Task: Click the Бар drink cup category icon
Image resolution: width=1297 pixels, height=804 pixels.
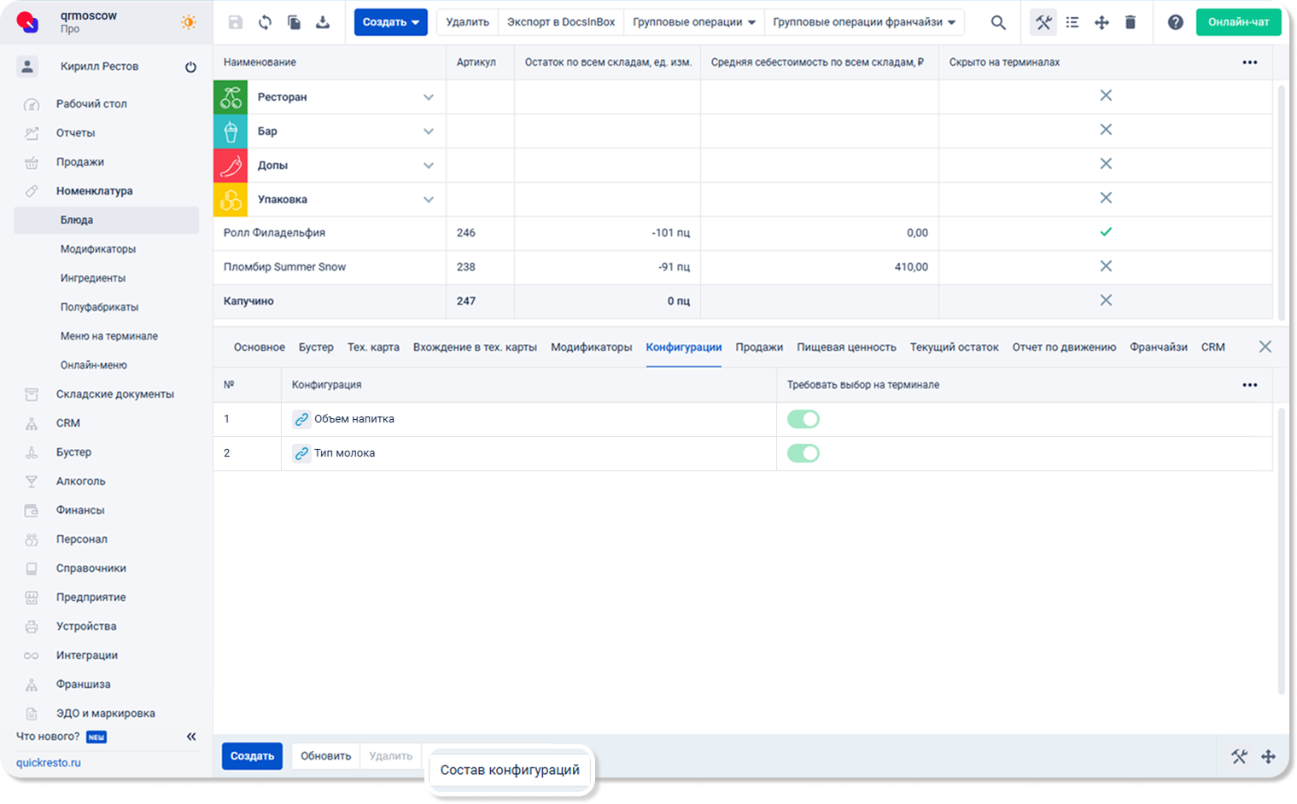Action: tap(231, 131)
